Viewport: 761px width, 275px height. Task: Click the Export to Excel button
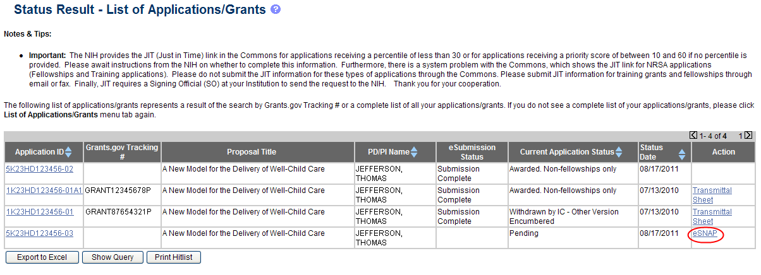43,257
